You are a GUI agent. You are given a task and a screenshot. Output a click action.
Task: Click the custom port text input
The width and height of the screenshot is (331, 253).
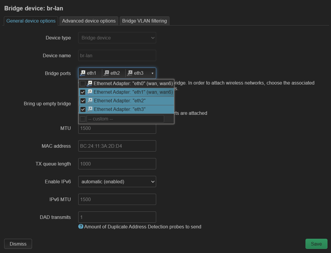125,119
